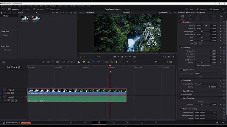Toggle the Zoom link chain icon
This screenshot has height=127, width=227.
coord(206,26)
